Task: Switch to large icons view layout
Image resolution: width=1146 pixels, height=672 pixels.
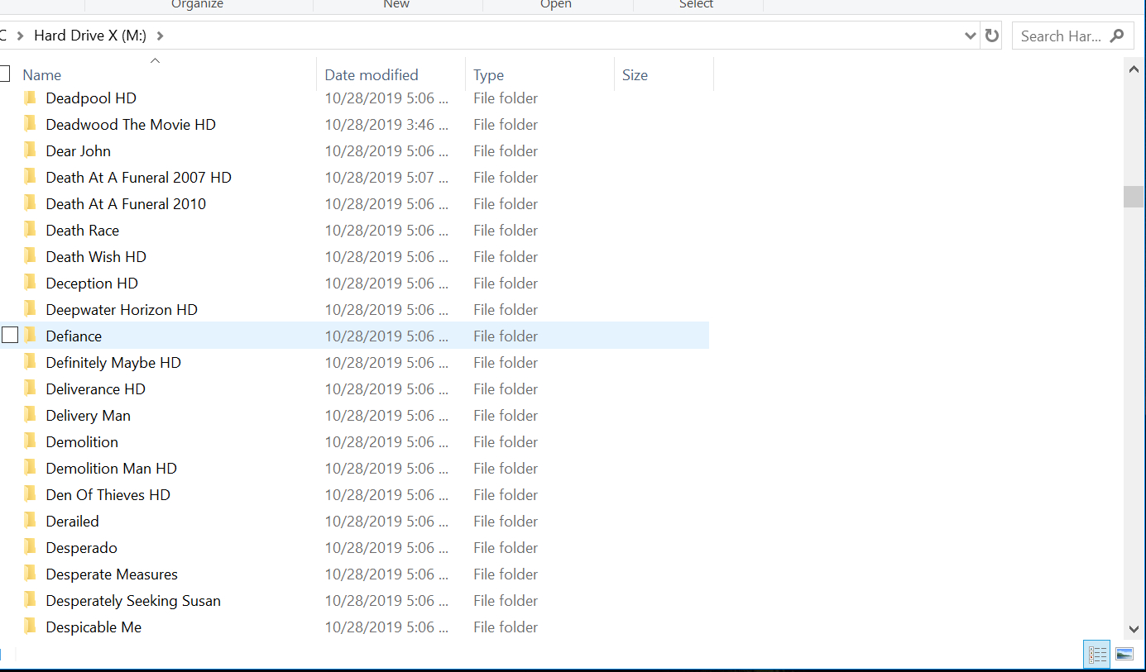Action: point(1124,655)
